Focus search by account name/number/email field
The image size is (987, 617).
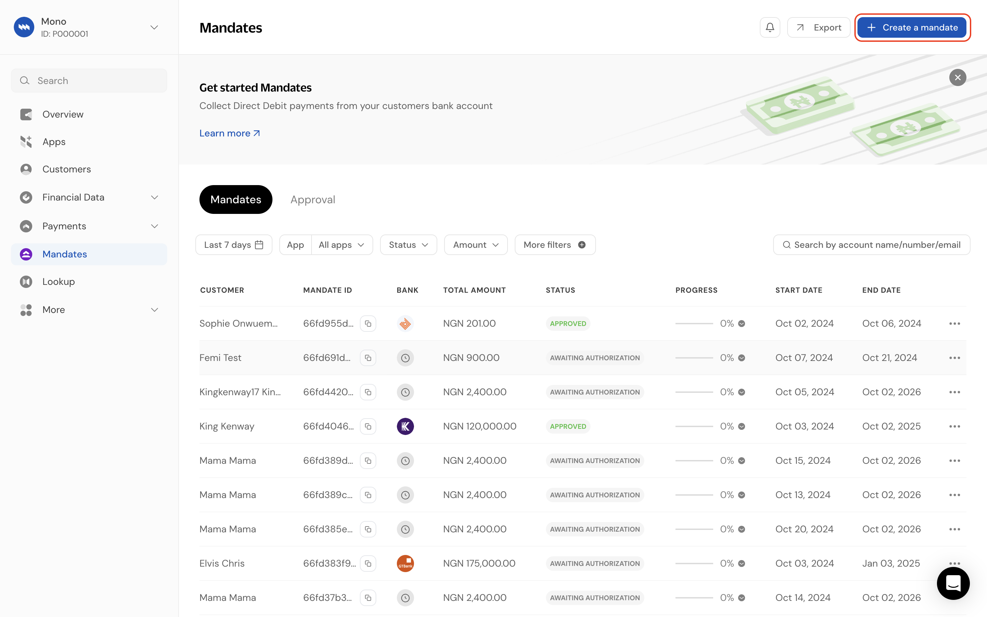(x=872, y=245)
